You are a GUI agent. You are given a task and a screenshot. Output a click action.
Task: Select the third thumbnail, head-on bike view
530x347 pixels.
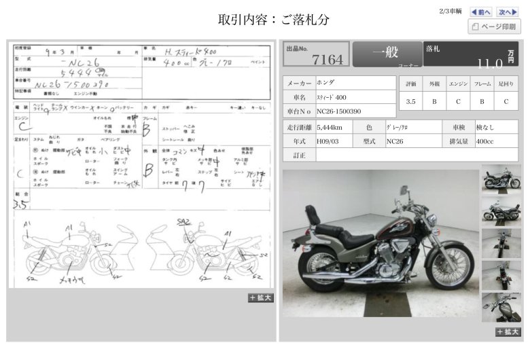pos(501,242)
